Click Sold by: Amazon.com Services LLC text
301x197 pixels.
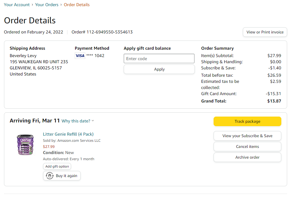coord(72,141)
